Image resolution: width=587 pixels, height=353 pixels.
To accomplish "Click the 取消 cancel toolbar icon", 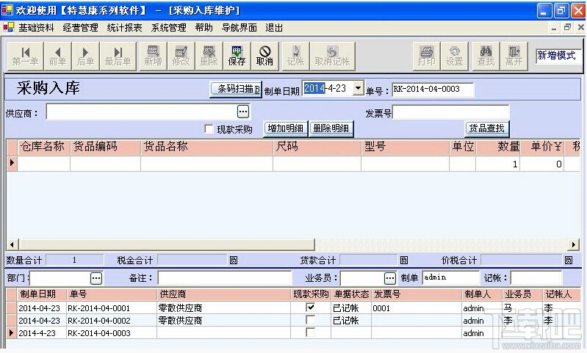I will click(x=264, y=56).
